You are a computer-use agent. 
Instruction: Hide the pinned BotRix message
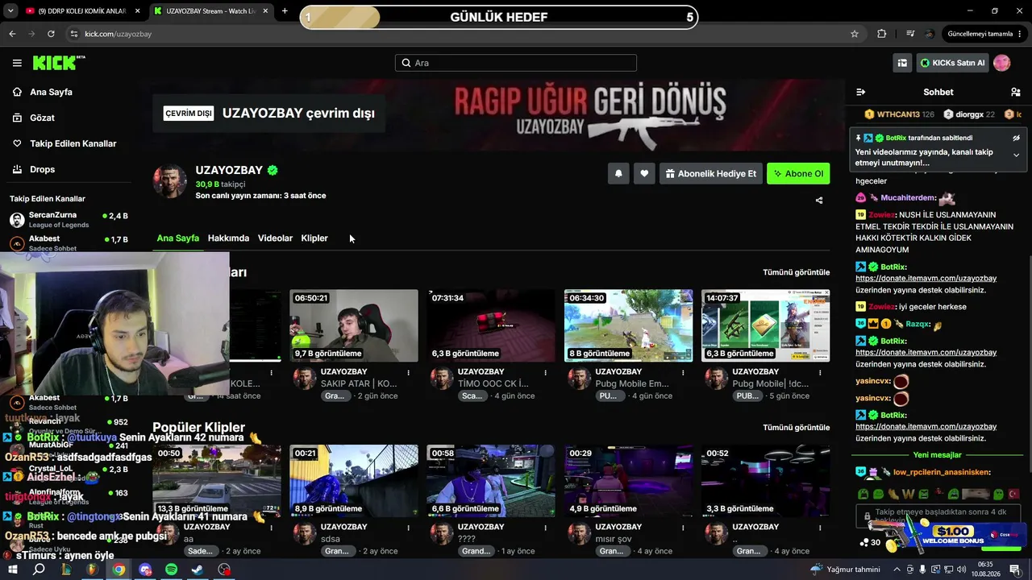(x=1016, y=138)
